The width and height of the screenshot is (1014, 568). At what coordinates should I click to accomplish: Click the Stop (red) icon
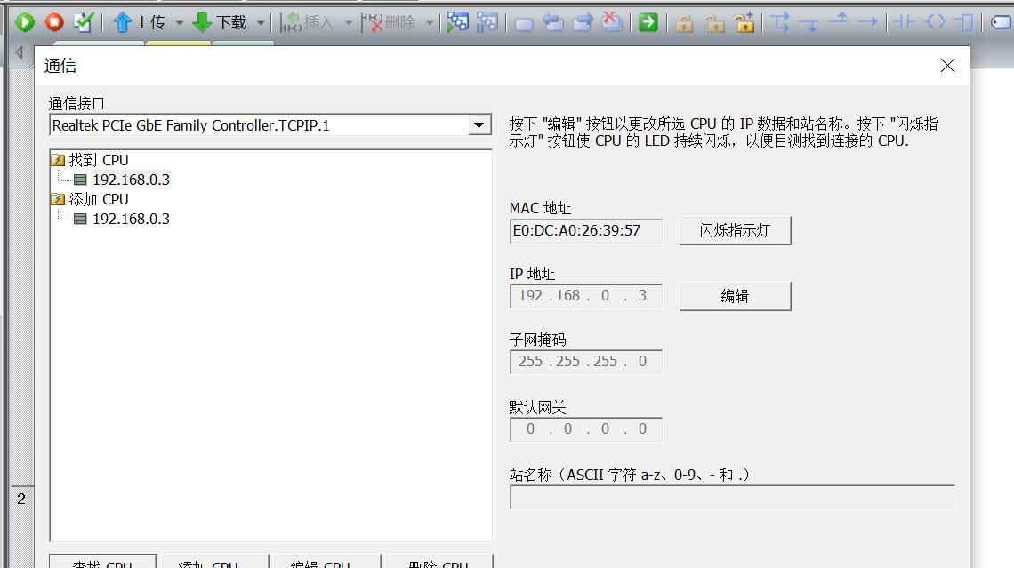pyautogui.click(x=52, y=21)
